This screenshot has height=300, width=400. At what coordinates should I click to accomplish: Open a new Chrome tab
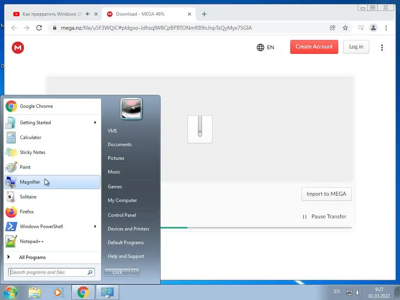(x=204, y=14)
